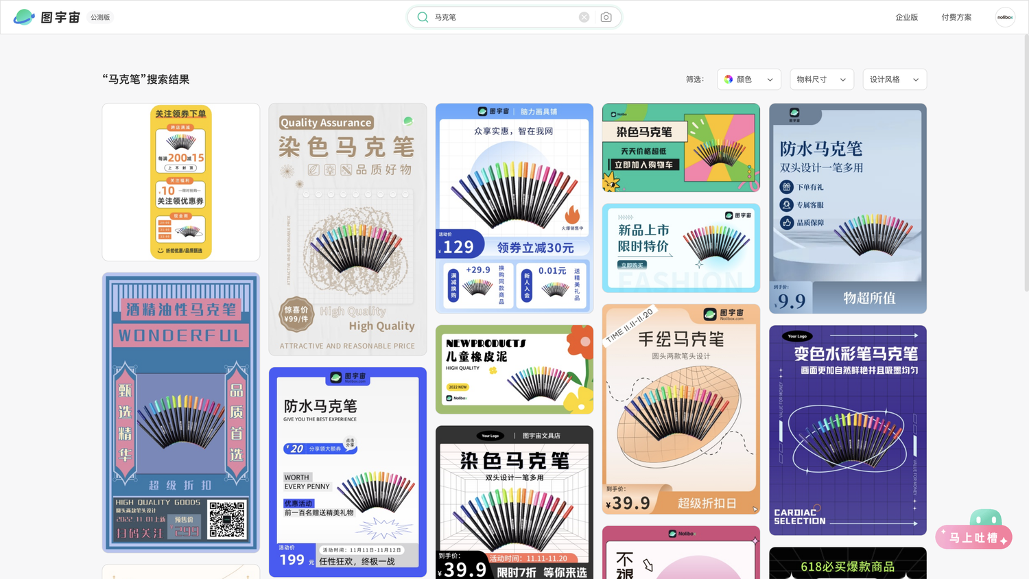Click the 马上吐槽 feedback button

pos(973,538)
